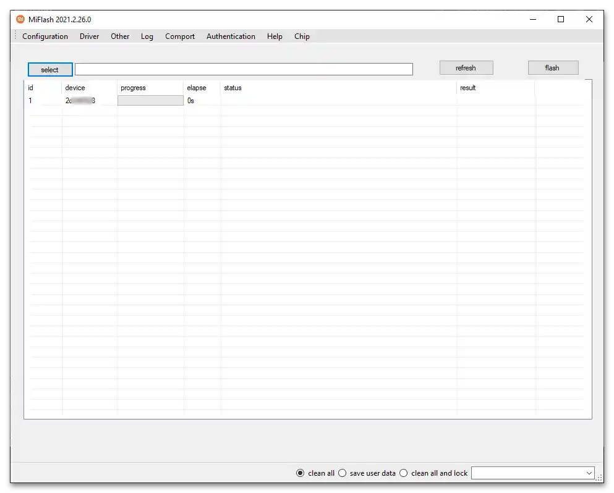Focus the firmware path input field

coord(244,69)
